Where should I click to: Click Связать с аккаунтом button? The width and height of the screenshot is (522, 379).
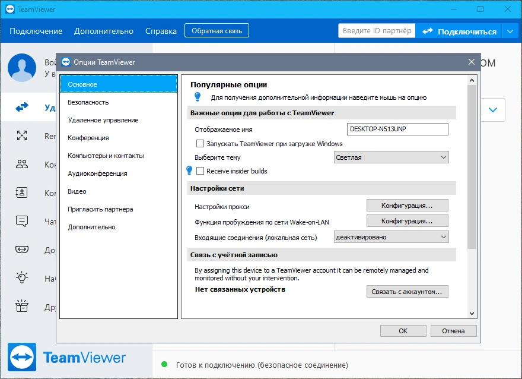click(x=407, y=292)
